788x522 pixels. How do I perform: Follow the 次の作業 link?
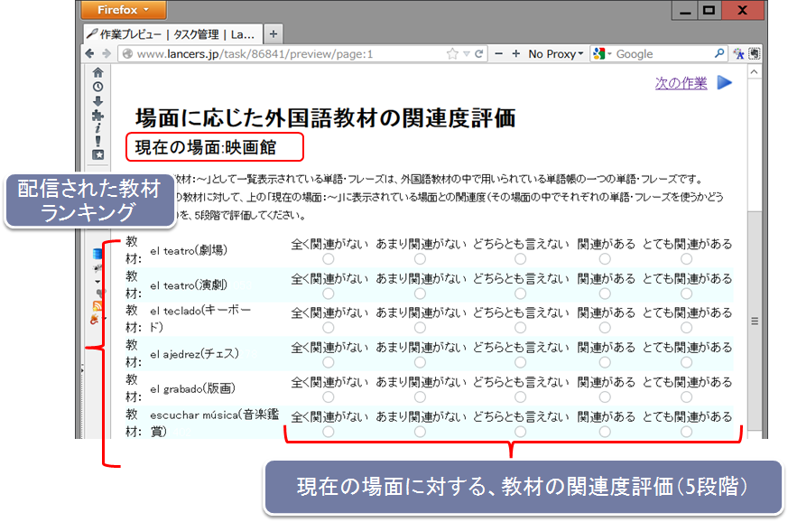click(x=681, y=83)
